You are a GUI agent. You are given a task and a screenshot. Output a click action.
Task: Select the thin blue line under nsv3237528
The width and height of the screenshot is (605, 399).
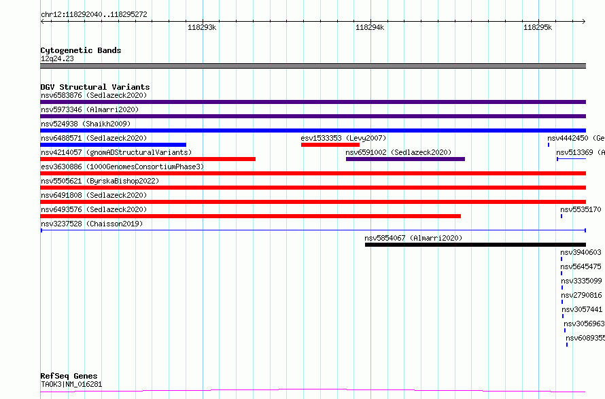(x=313, y=230)
